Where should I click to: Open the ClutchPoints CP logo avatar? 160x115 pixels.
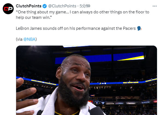point(8,9)
